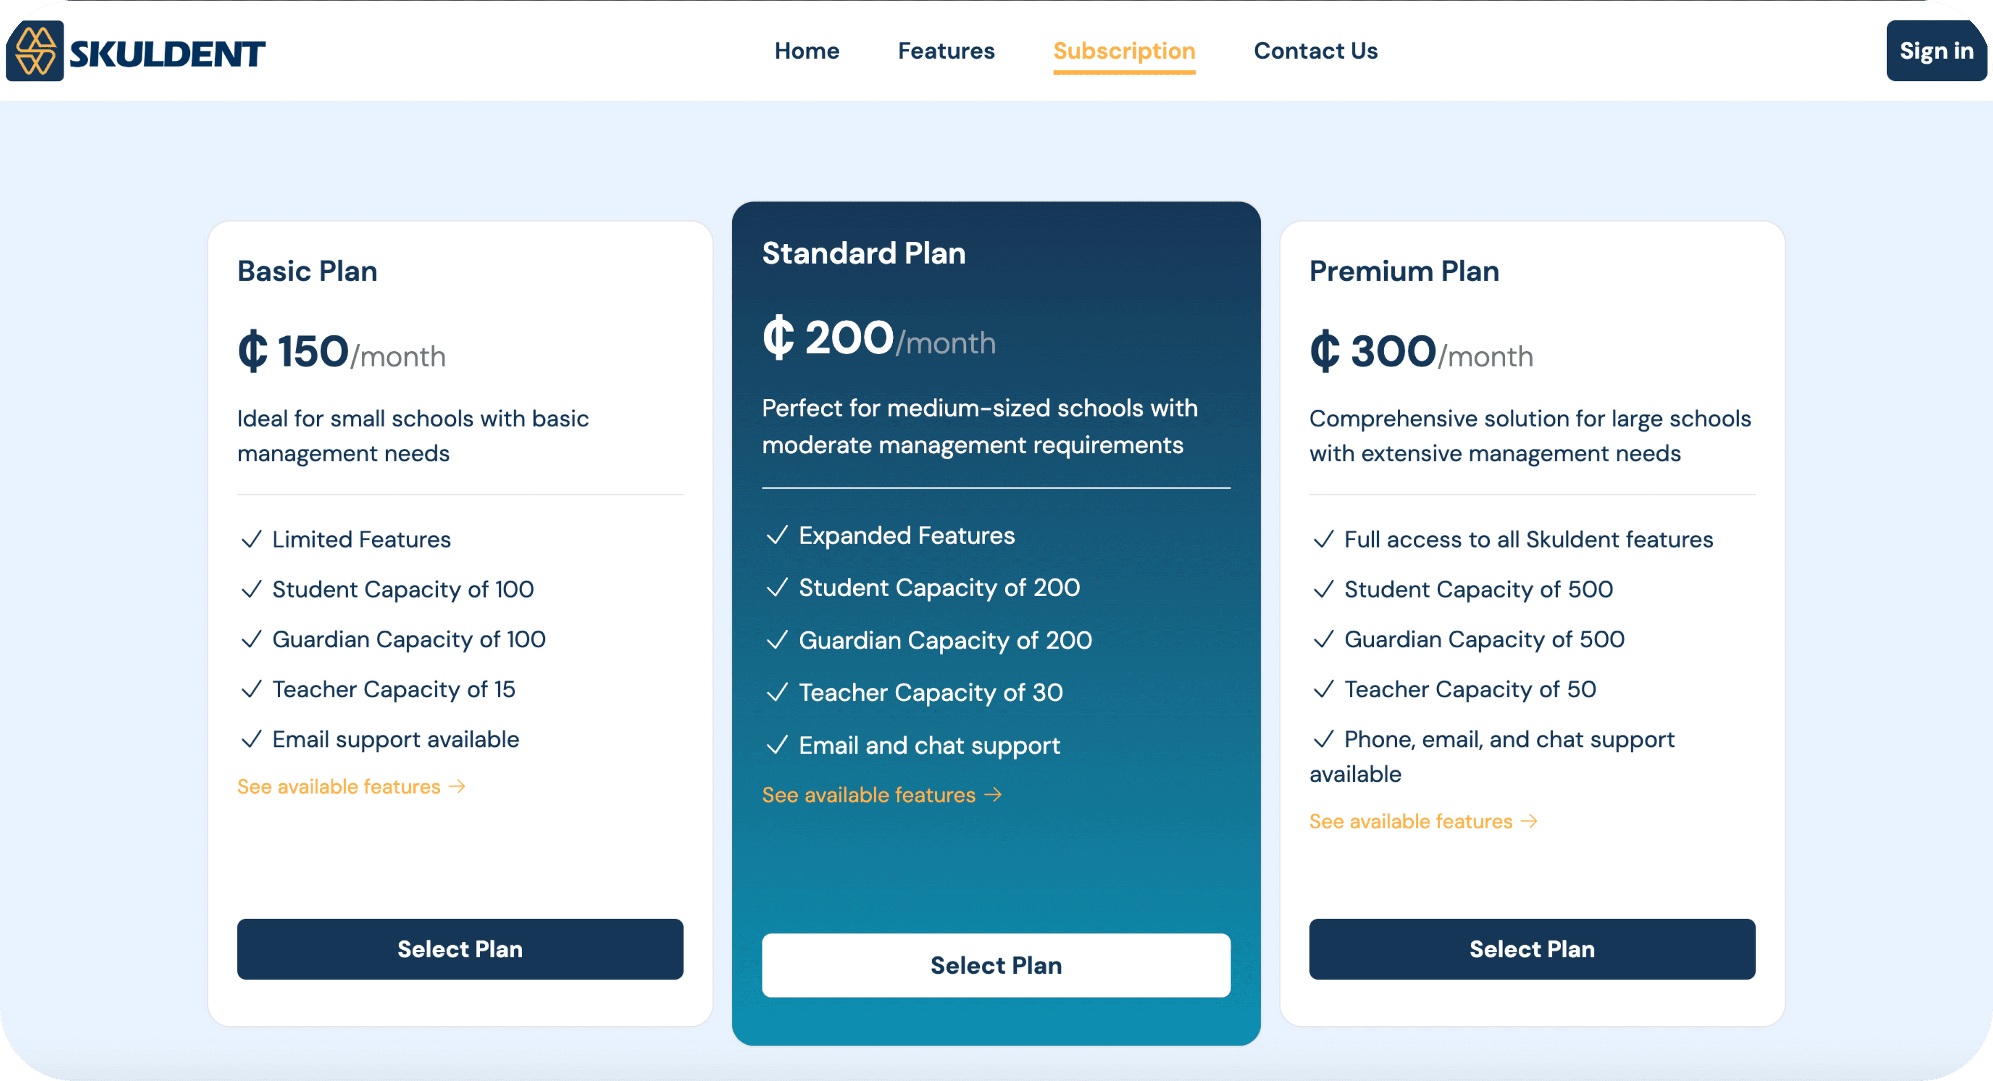Go to the Features page

point(946,51)
